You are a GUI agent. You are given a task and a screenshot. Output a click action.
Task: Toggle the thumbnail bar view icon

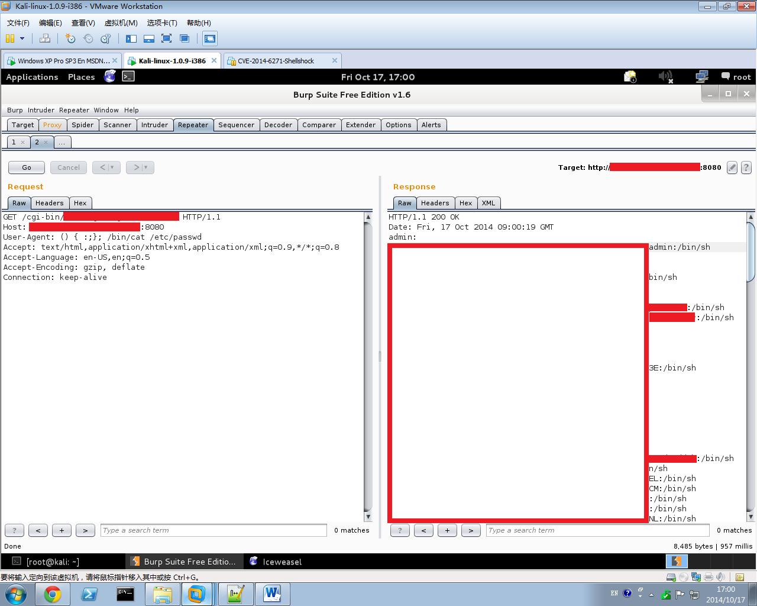point(149,38)
